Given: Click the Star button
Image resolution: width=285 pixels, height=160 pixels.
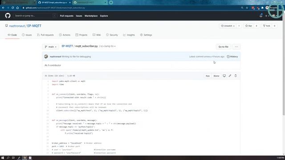Looking at the screenshot, I should (x=248, y=26).
